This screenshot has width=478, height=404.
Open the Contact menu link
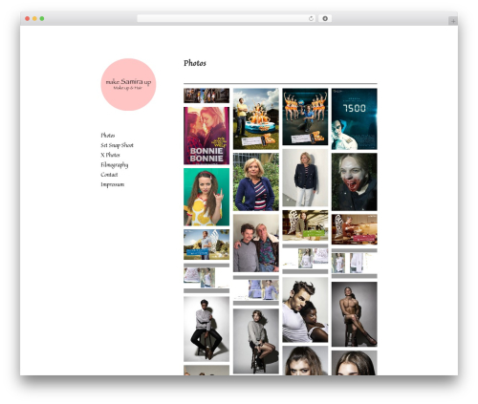click(109, 175)
